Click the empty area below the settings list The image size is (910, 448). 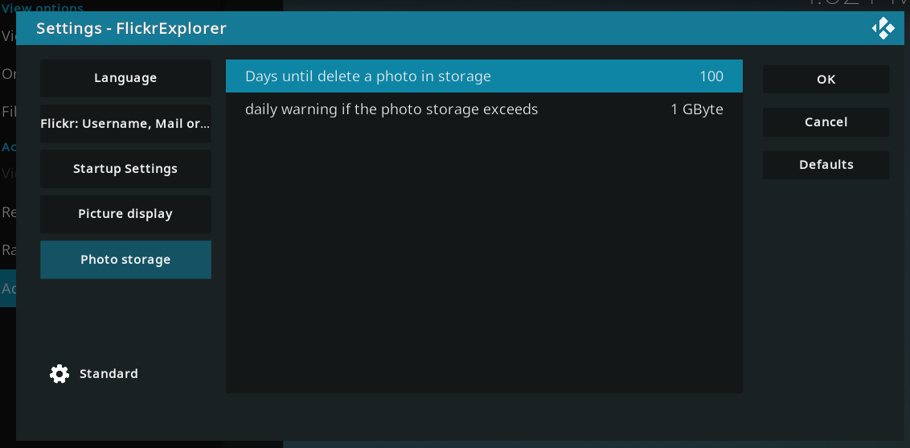click(484, 260)
